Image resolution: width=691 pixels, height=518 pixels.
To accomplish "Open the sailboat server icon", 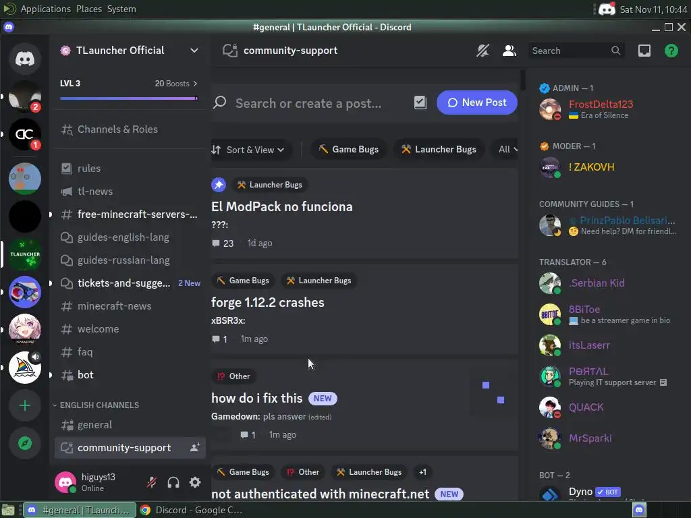I will [x=25, y=368].
